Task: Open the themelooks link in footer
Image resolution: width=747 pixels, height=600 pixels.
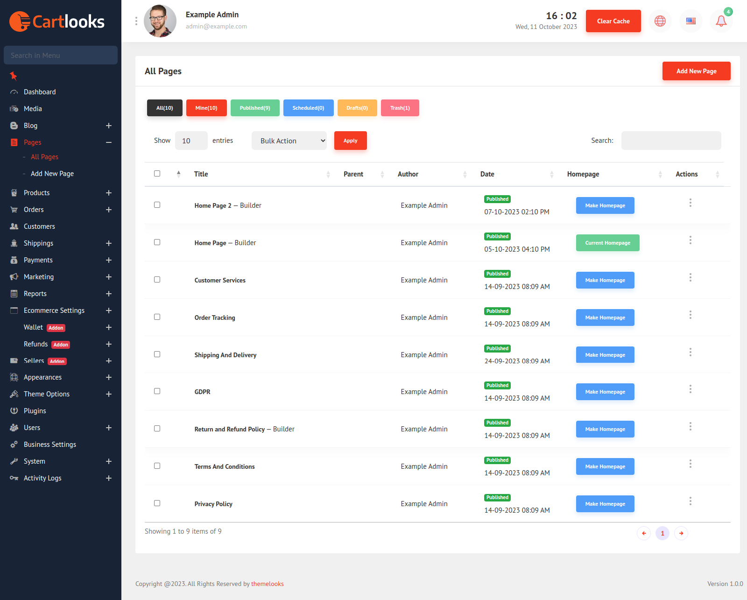Action: pyautogui.click(x=267, y=584)
